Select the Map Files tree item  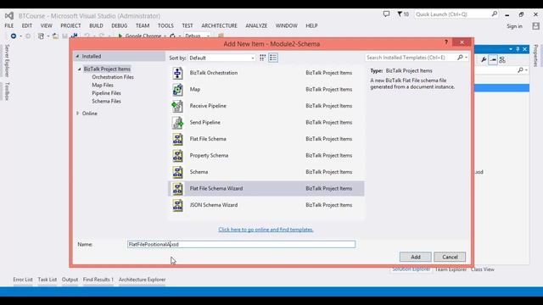pyautogui.click(x=103, y=85)
